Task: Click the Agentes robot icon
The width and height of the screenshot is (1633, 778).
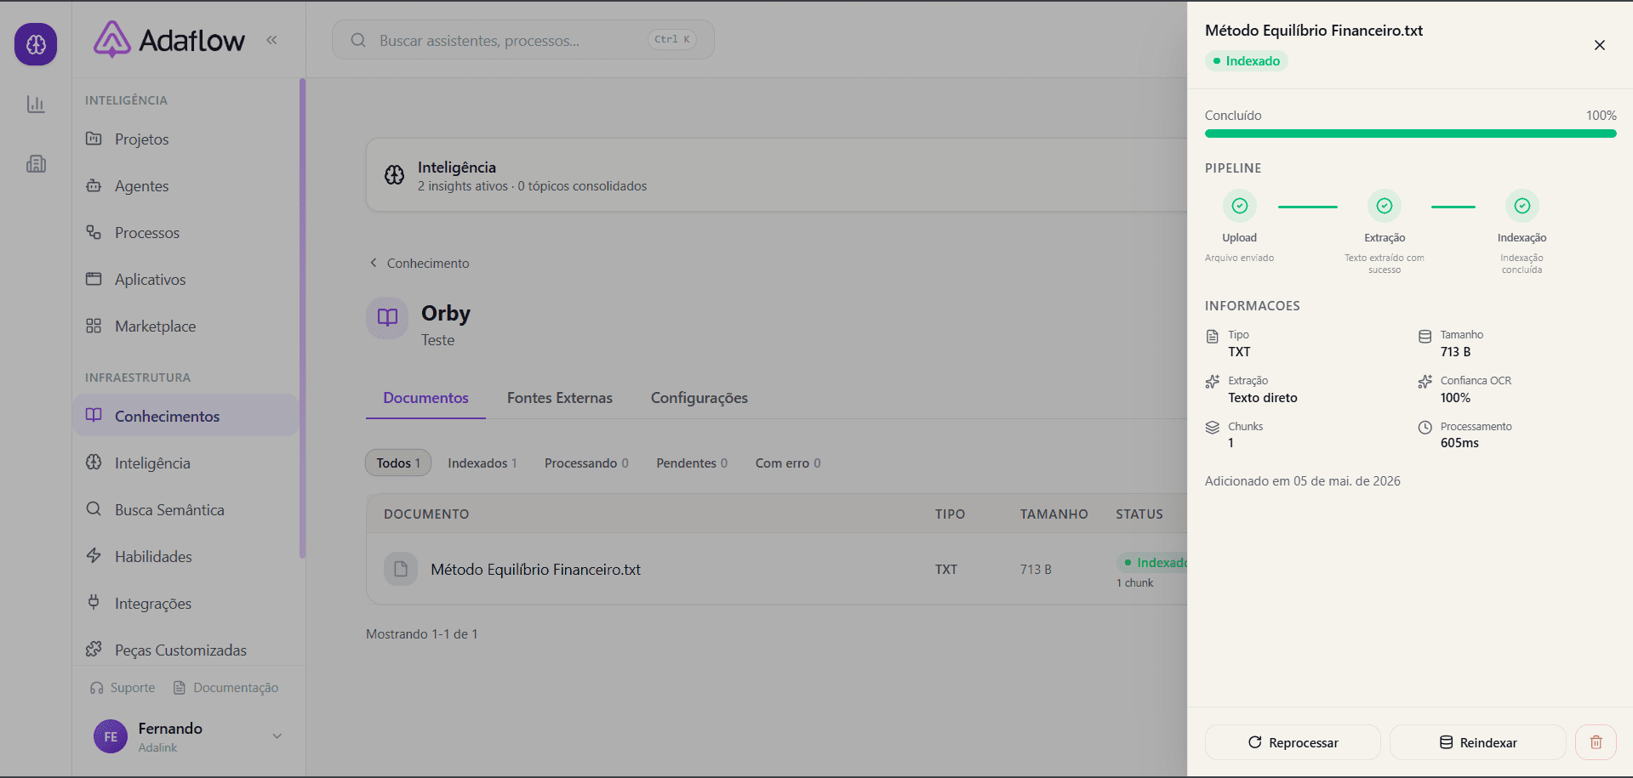Action: point(94,185)
